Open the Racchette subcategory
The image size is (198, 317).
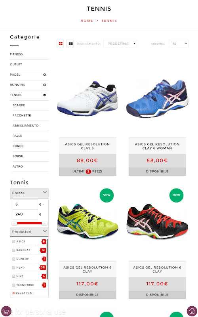click(x=22, y=115)
